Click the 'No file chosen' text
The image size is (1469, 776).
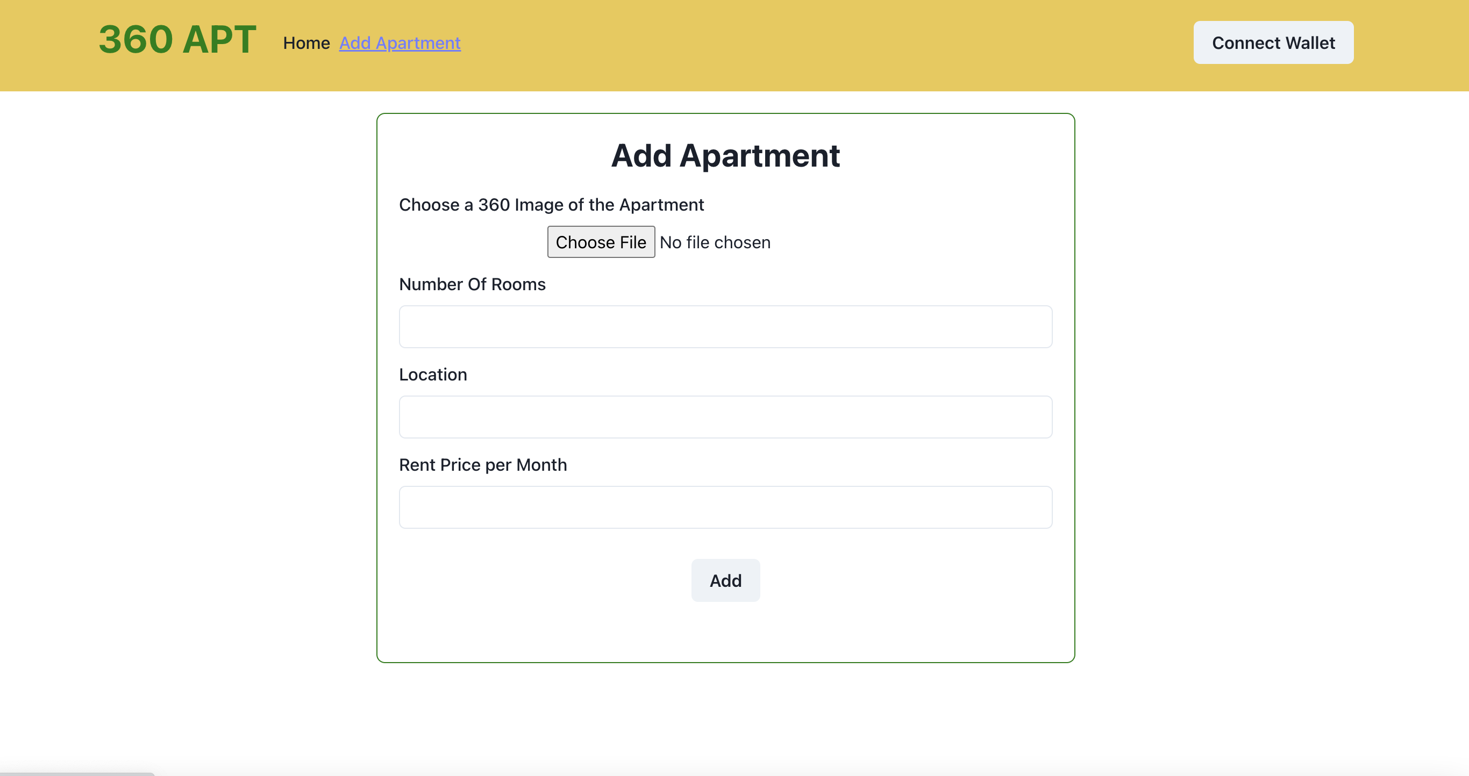pos(715,243)
